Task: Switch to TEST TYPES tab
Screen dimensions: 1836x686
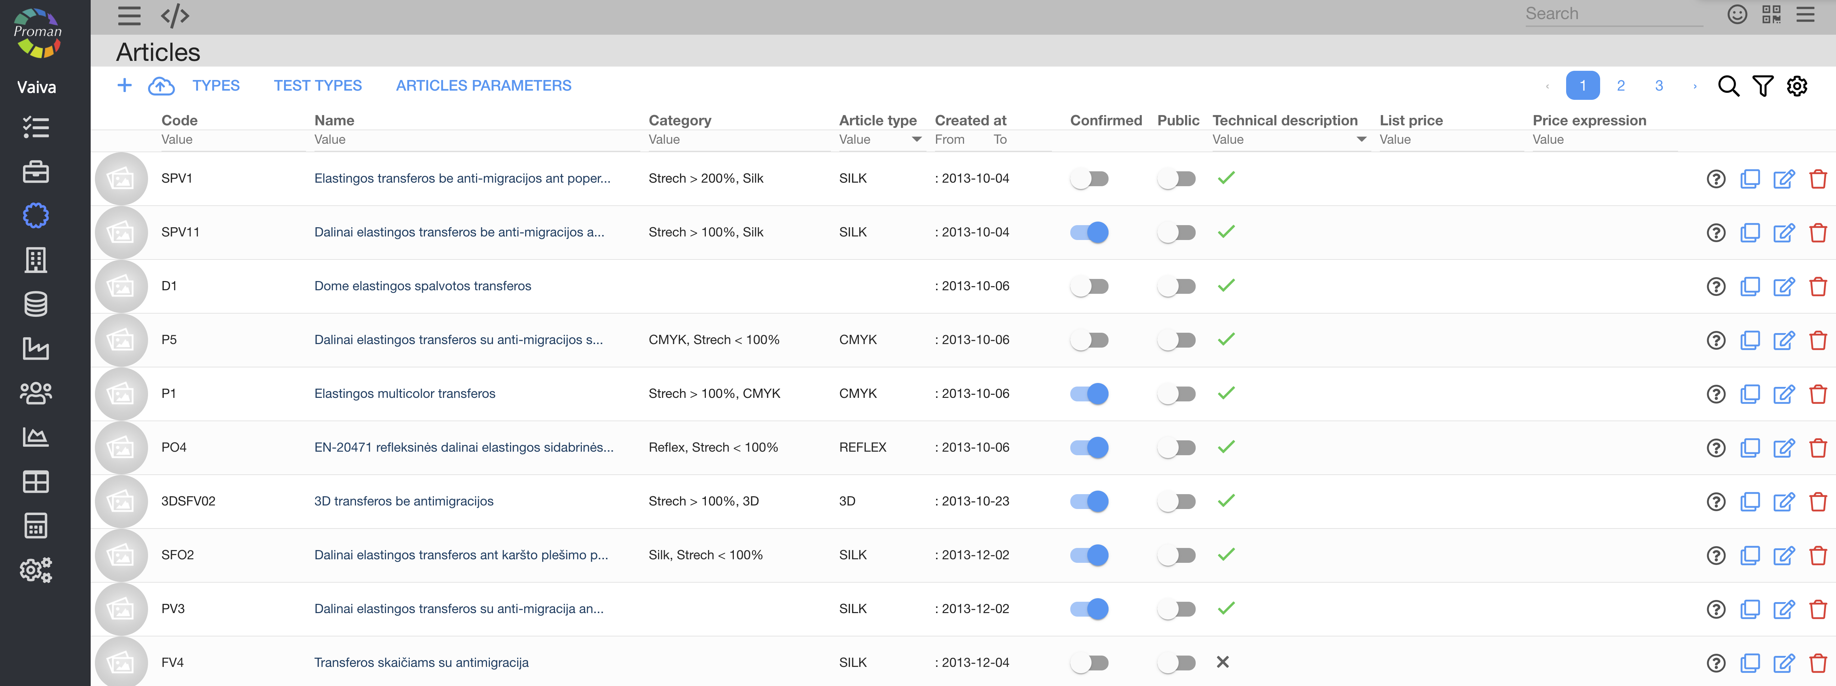Action: 317,85
